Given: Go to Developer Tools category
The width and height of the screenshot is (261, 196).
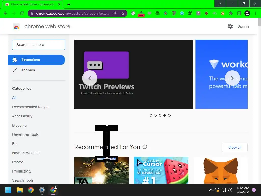Looking at the screenshot, I should click(x=25, y=134).
